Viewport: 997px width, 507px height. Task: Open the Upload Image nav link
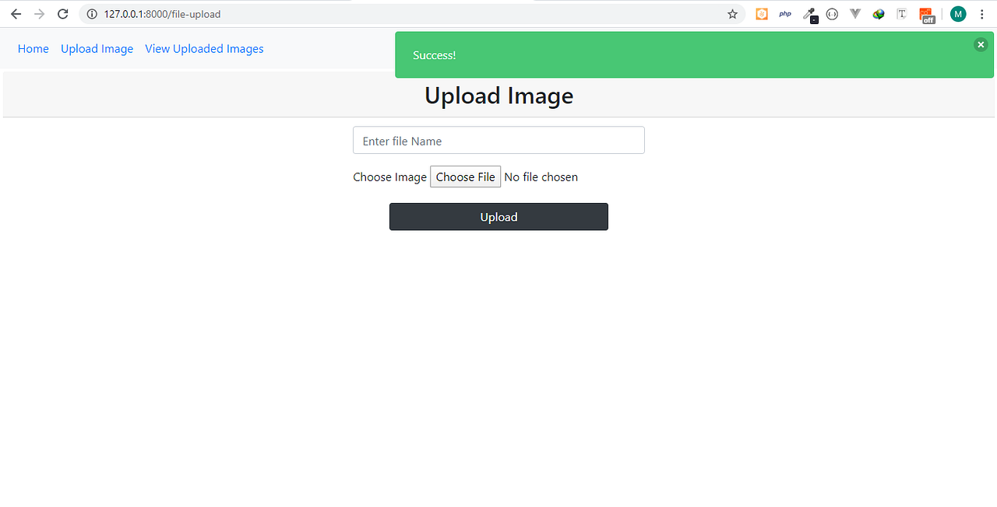click(97, 49)
